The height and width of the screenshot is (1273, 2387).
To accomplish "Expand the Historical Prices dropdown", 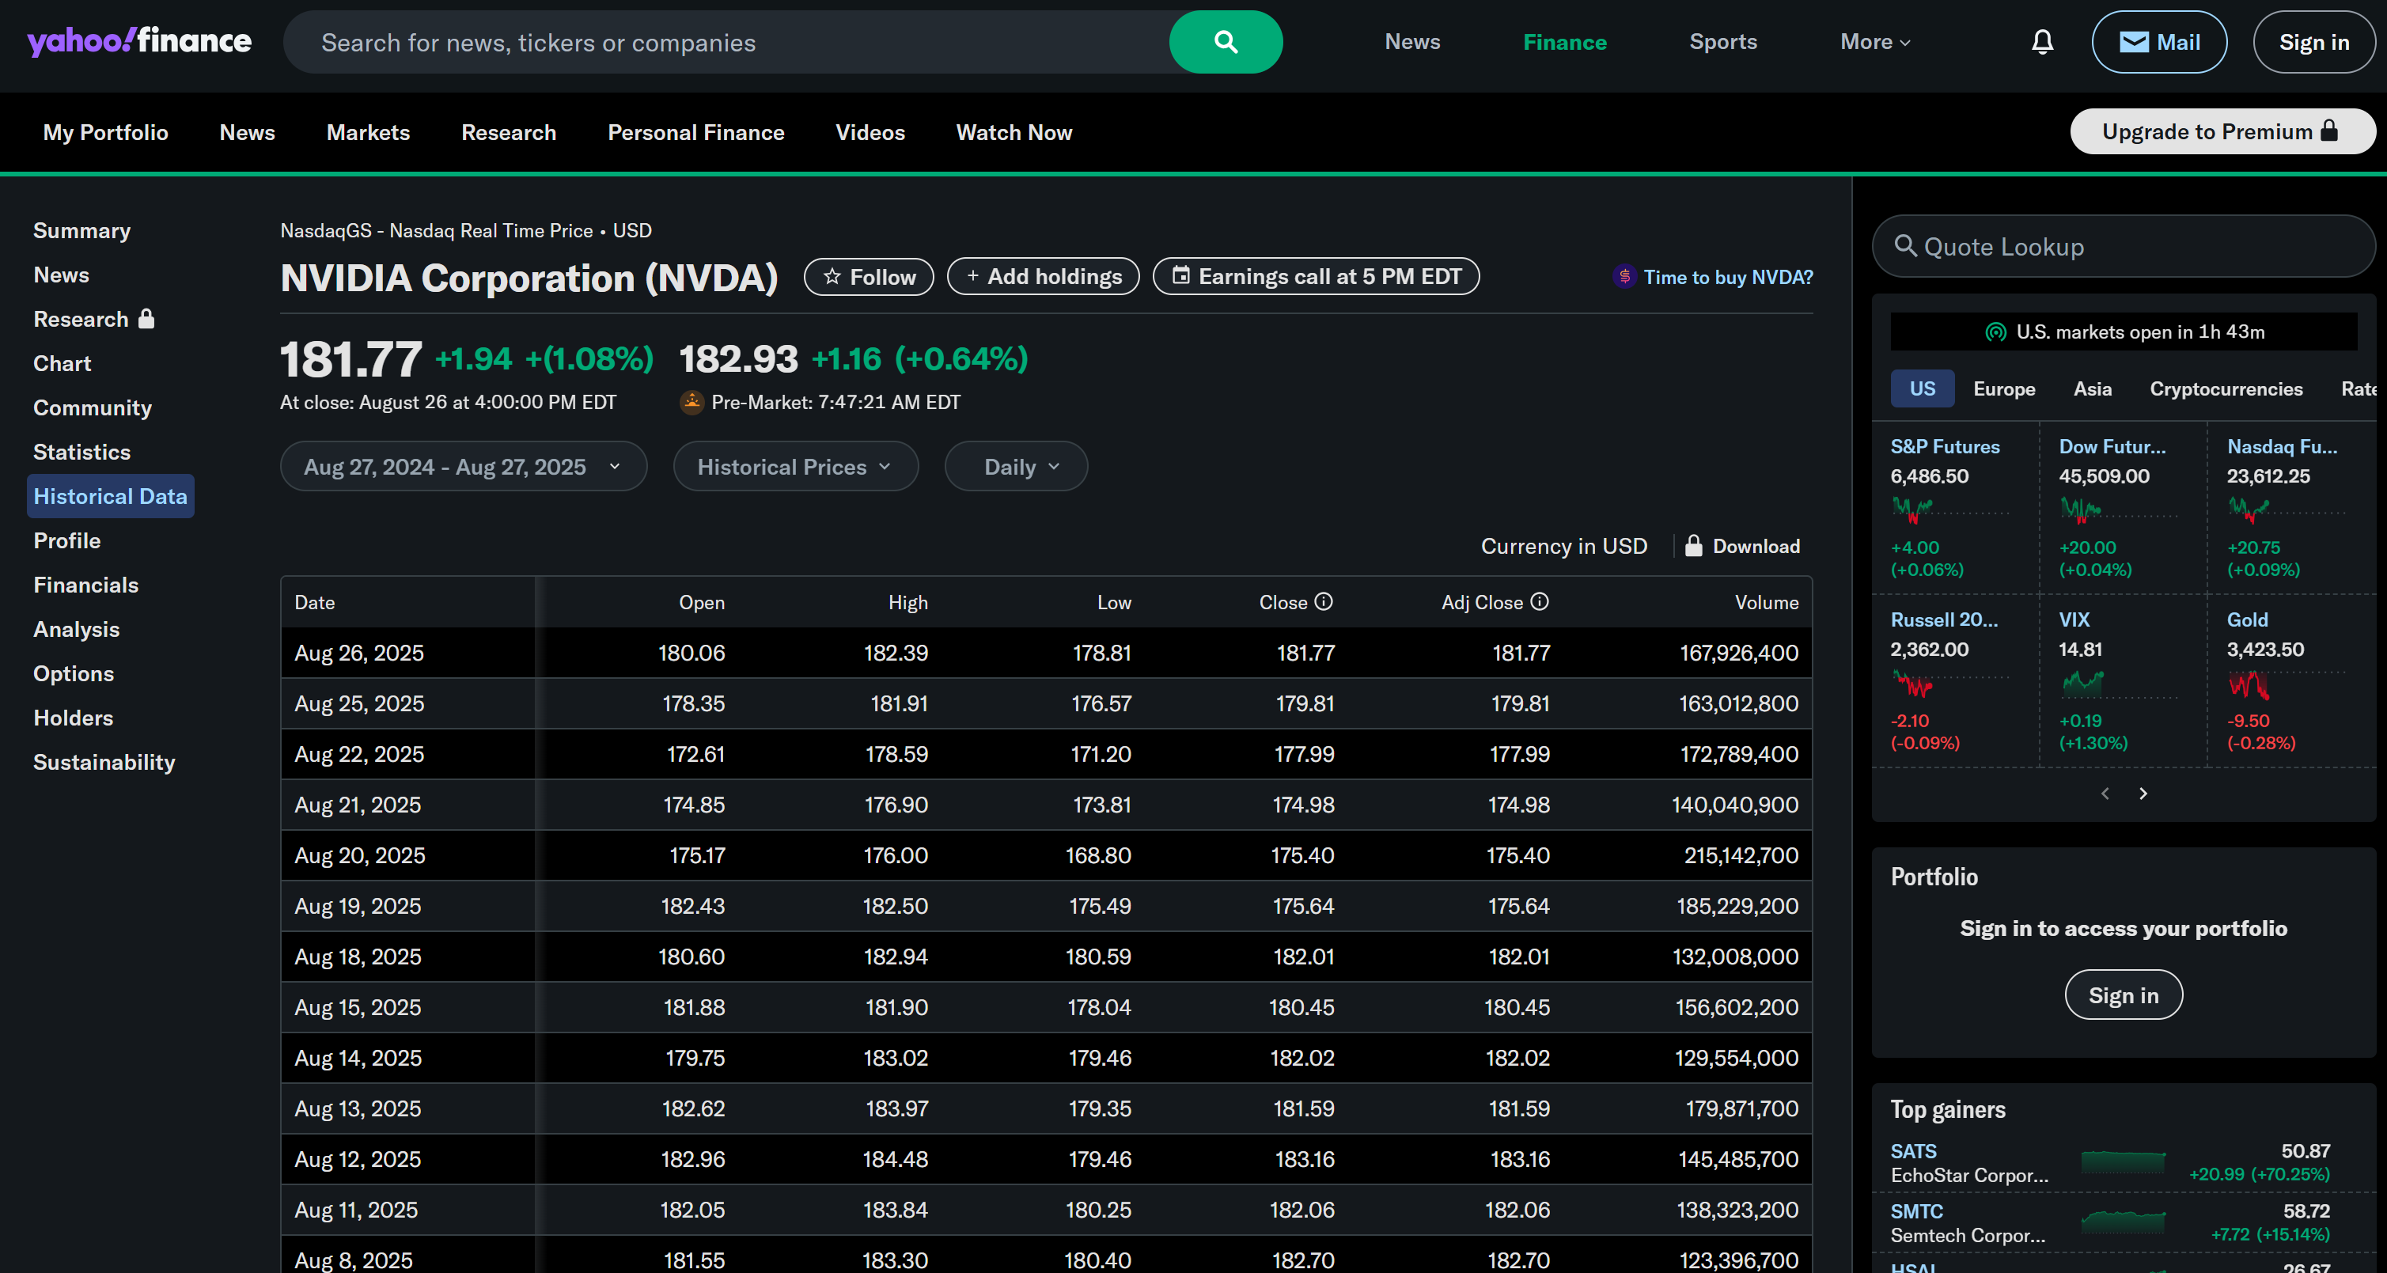I will pos(794,466).
